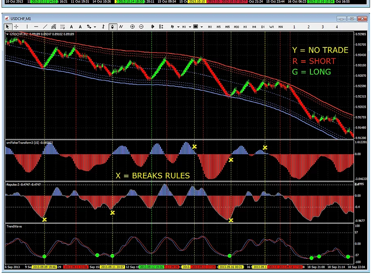Screen dimensions: 372x276
Task: Zoom in on the chart
Action: tap(132, 27)
